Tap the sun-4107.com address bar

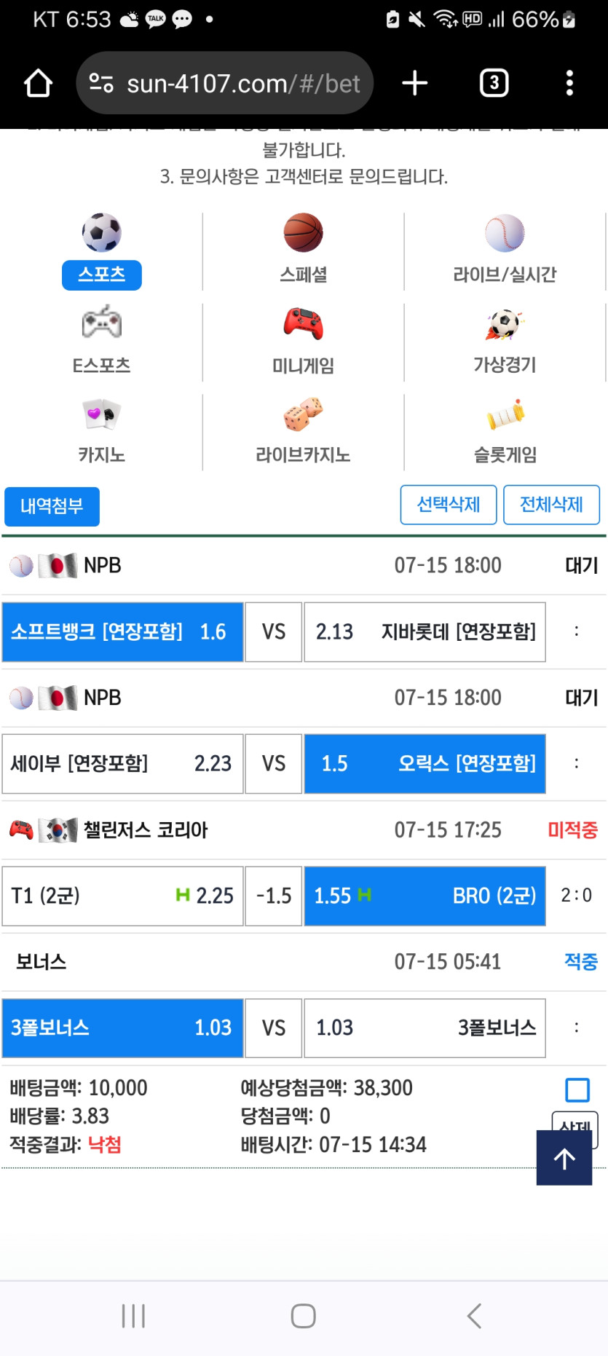click(x=226, y=83)
